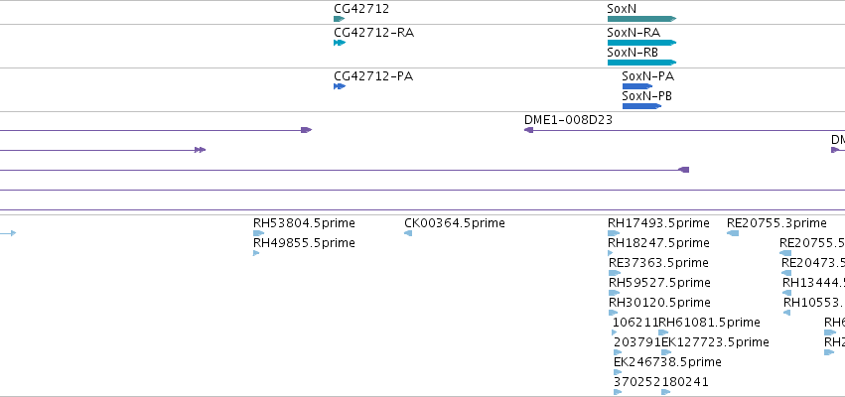This screenshot has width=845, height=397.
Task: Select the SoxN-RA transcript bar
Action: tap(641, 43)
